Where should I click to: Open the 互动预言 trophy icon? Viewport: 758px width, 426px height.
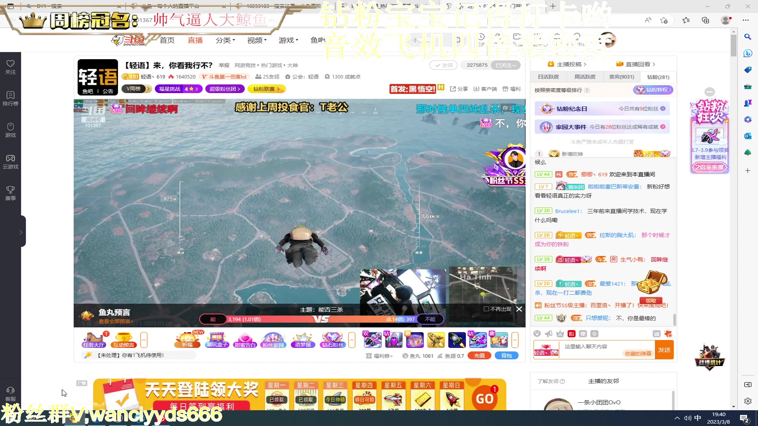tap(124, 340)
